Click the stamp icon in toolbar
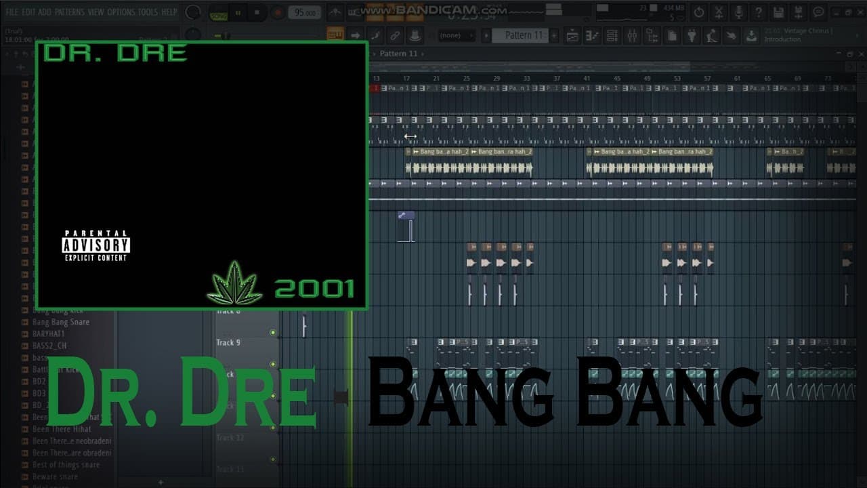The width and height of the screenshot is (867, 488). 415,35
